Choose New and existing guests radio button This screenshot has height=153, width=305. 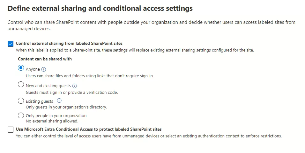(21, 85)
